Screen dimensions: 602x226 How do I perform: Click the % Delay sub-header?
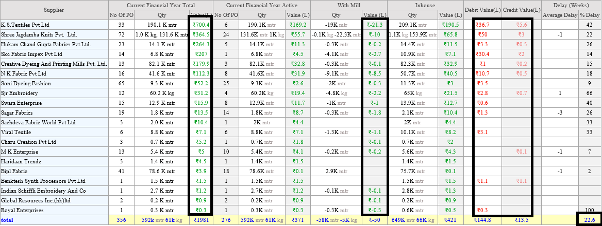pos(590,15)
